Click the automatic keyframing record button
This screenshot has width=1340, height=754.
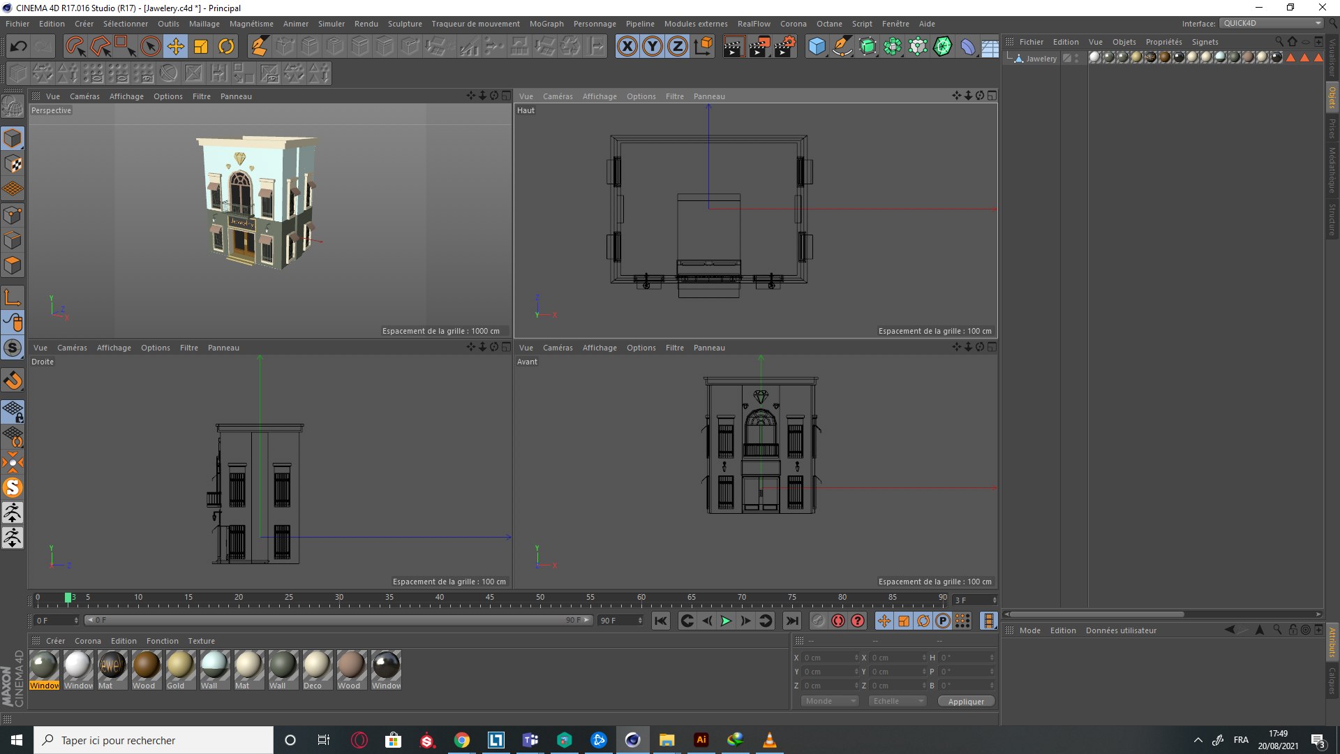pos(837,621)
